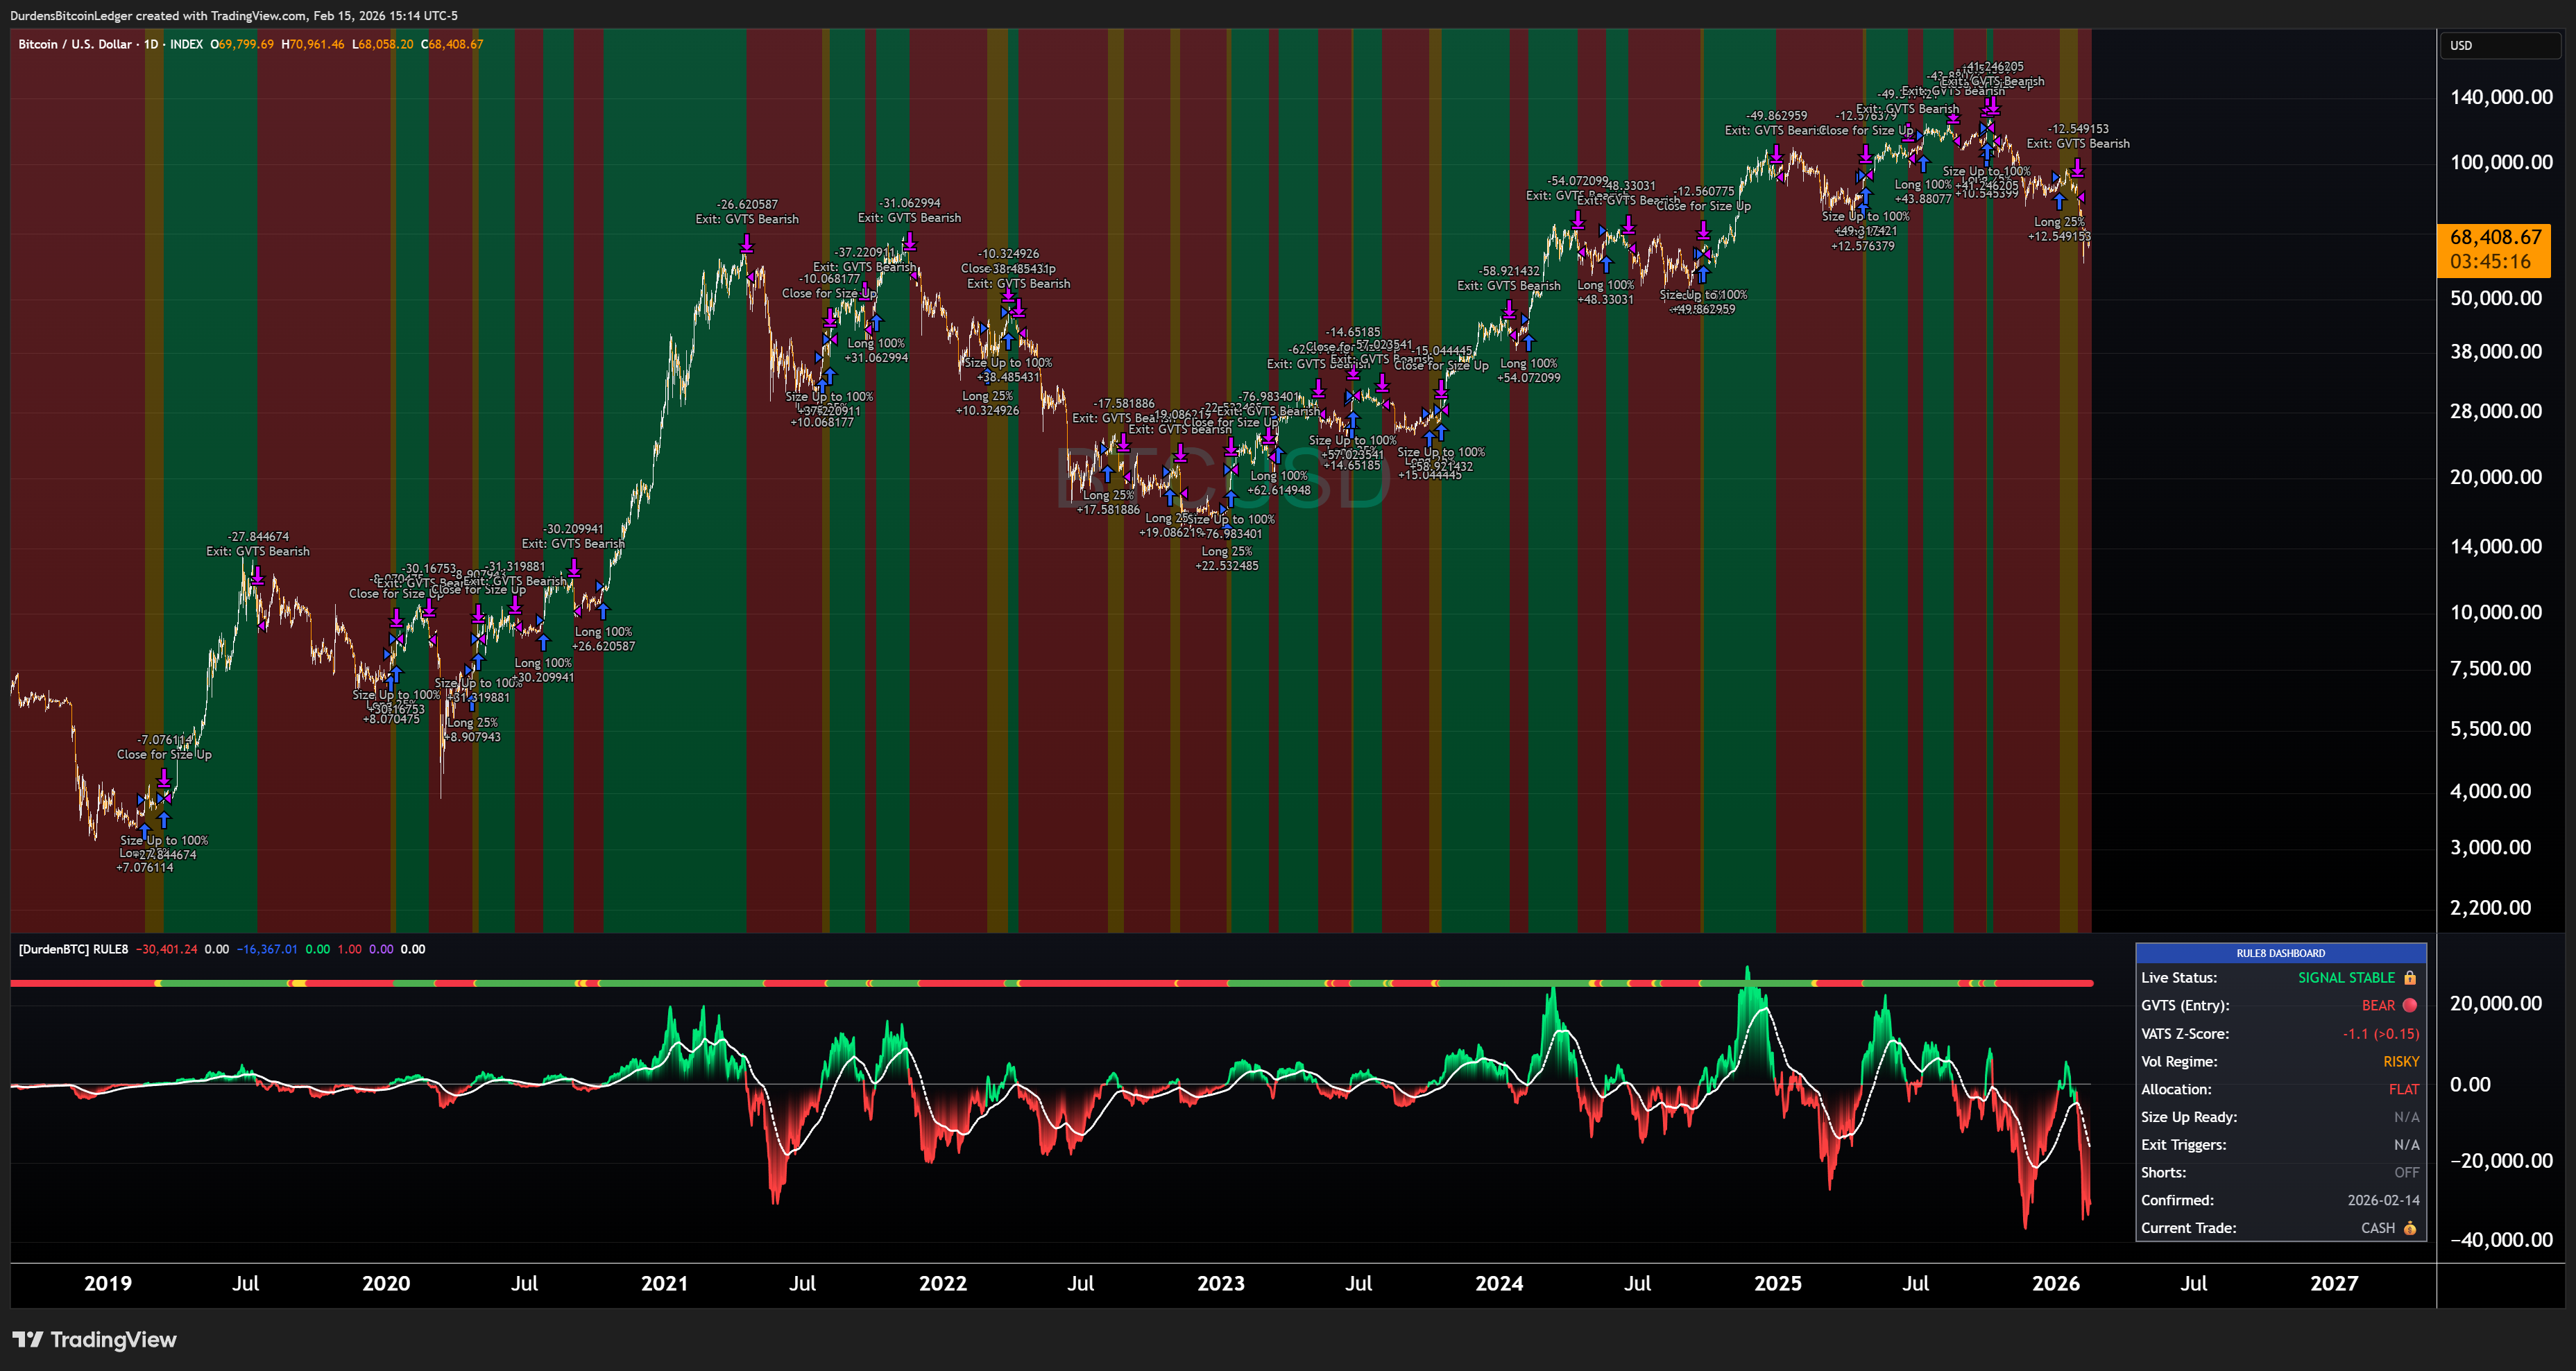Click the 2024 label on time axis

[1499, 1283]
